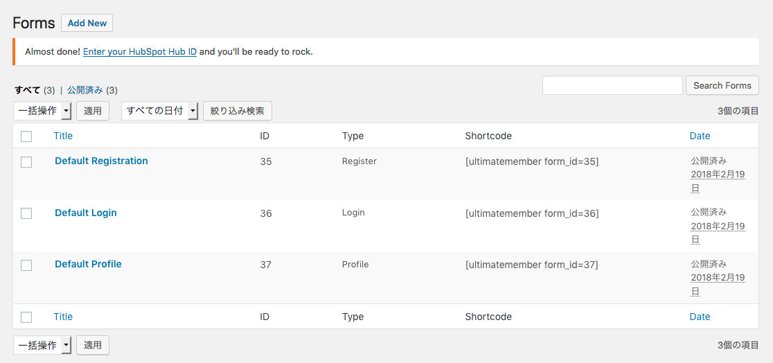Open the Default Profile form
Image resolution: width=773 pixels, height=363 pixels.
click(88, 264)
